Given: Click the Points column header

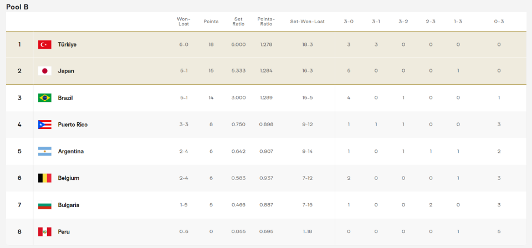Looking at the screenshot, I should (211, 22).
